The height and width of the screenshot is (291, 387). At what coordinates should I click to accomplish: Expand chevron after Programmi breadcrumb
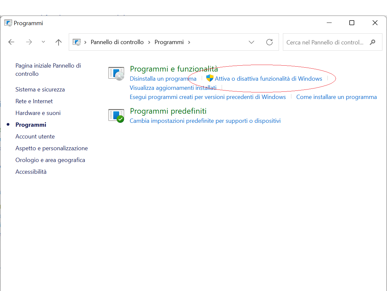click(189, 42)
